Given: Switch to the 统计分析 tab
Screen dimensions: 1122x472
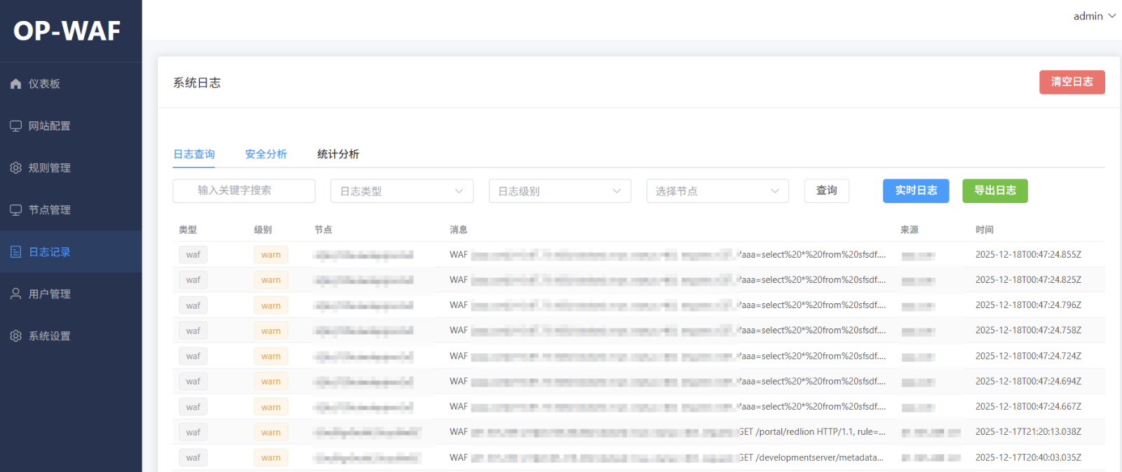Looking at the screenshot, I should pos(338,154).
